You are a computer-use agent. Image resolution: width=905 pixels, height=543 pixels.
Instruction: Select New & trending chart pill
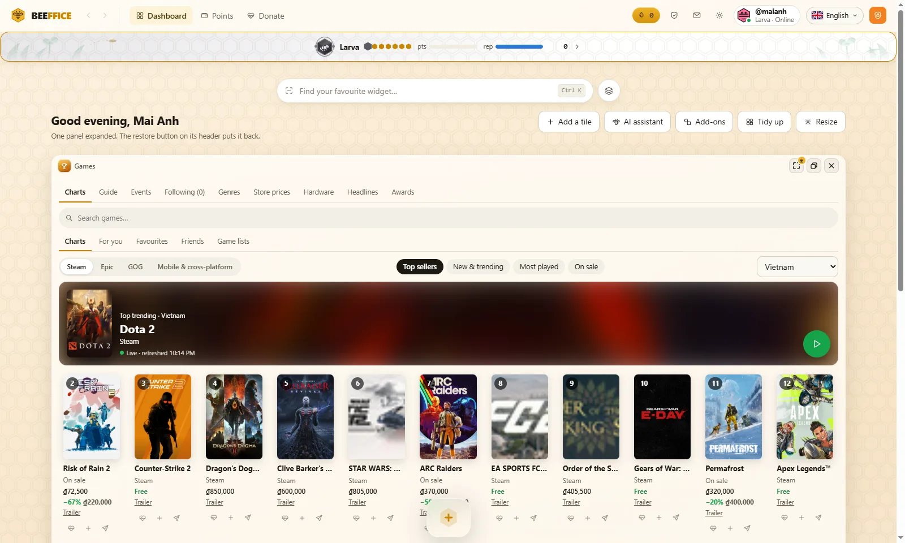click(x=478, y=267)
